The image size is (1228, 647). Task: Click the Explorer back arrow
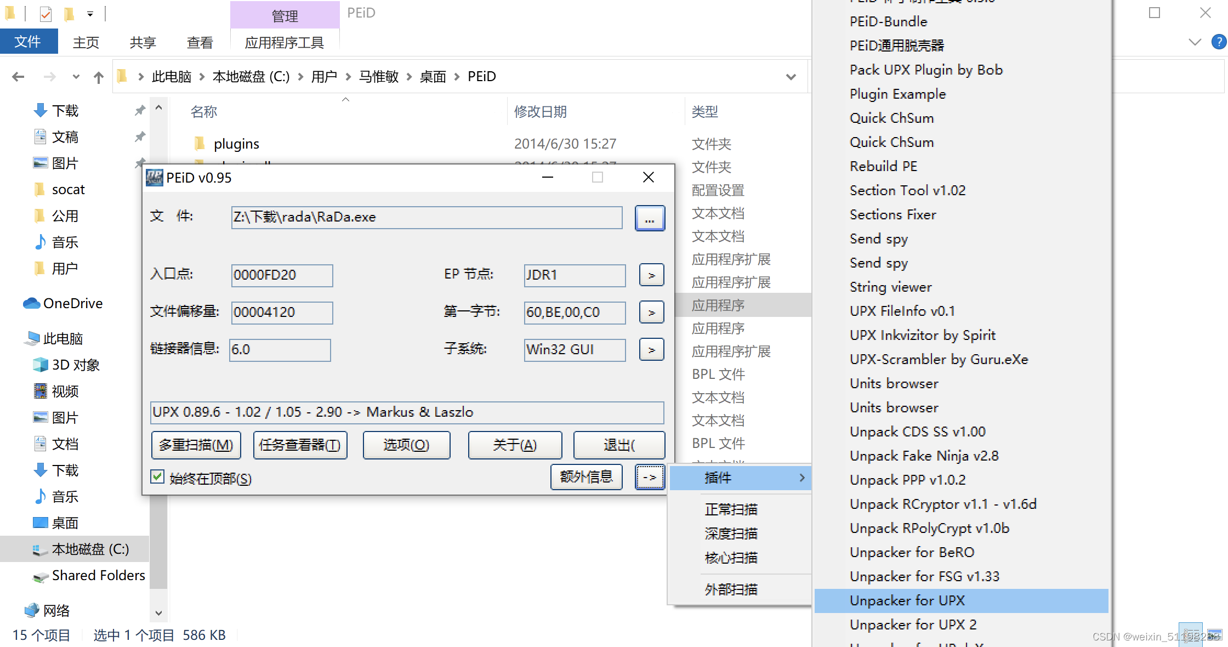(x=18, y=77)
